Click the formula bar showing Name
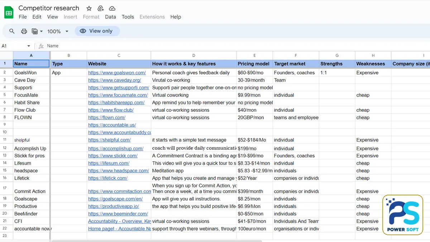The image size is (430, 242). [236, 46]
